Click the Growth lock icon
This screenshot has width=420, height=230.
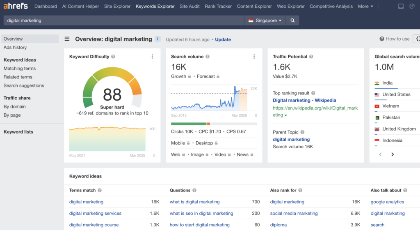pyautogui.click(x=189, y=76)
